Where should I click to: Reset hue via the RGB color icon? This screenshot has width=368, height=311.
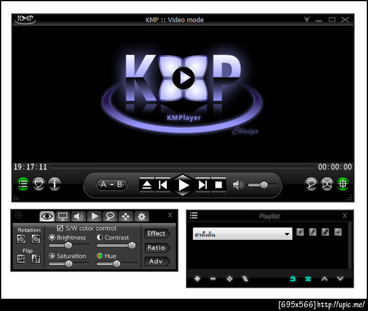[x=100, y=256]
